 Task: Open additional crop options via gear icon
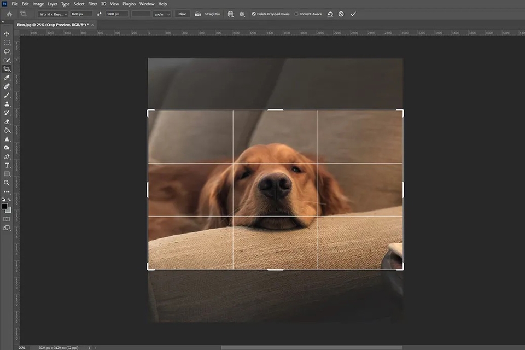242,14
